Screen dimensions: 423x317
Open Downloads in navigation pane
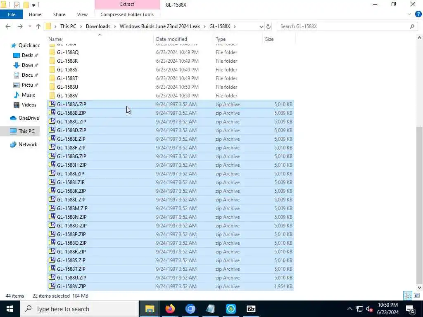coord(26,65)
